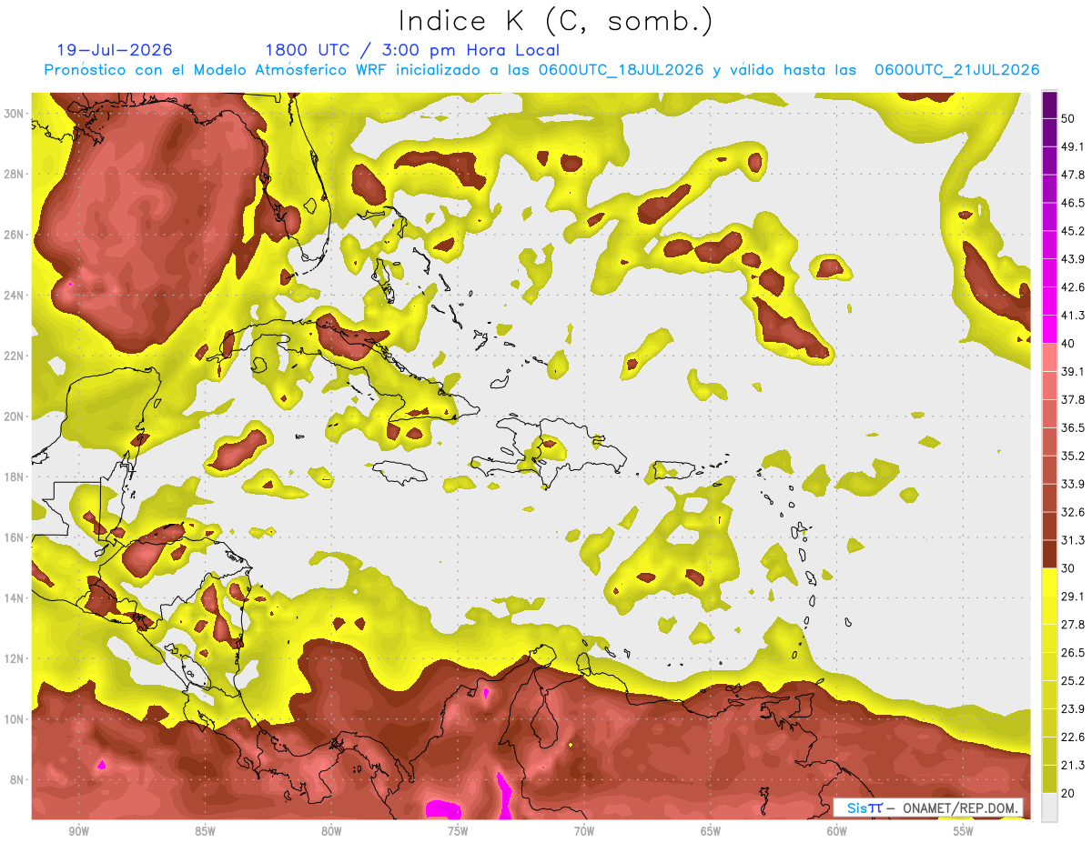Click the darkest purple swatch above 50
The height and width of the screenshot is (843, 1092).
[x=1049, y=105]
